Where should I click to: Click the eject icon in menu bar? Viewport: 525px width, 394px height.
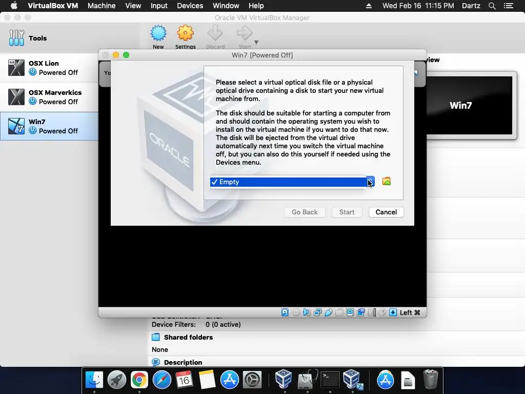(369, 6)
